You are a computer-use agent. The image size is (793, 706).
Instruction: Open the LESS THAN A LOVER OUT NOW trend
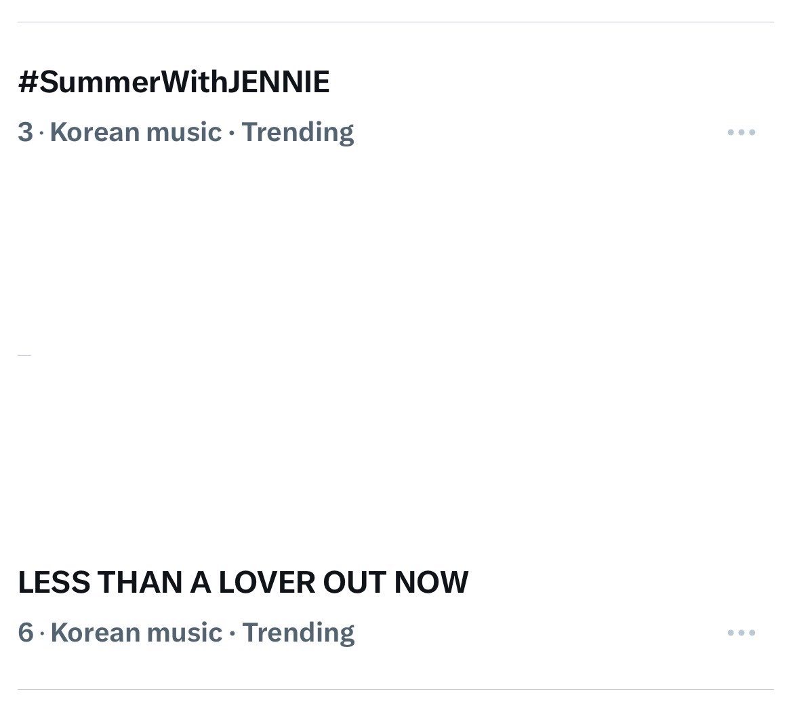coord(243,582)
